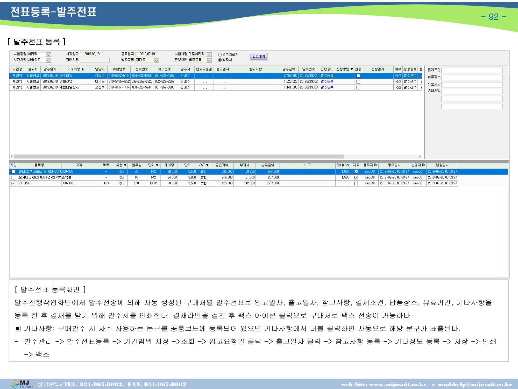This screenshot has width=518, height=389.
Task: Open the 사업장명 dropdown showing 세라믹
Action: 48,55
